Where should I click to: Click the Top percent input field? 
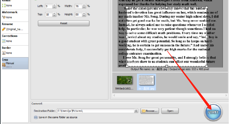[49, 15]
